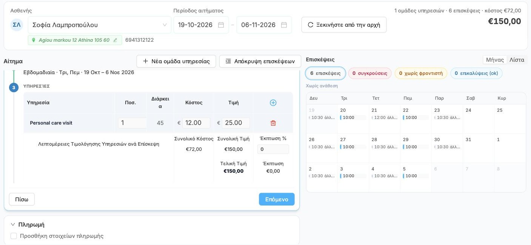Image resolution: width=531 pixels, height=245 pixels.
Task: Filter by 0 επικαλύψεις (ok) chip
Action: (476, 73)
